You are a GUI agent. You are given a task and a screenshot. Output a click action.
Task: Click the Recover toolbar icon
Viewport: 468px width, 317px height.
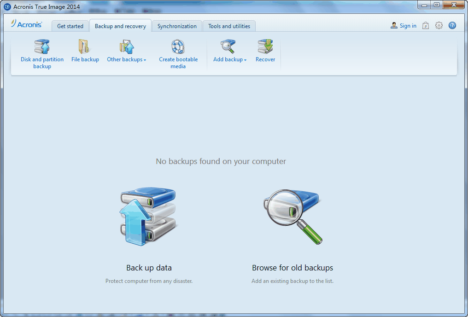click(265, 47)
